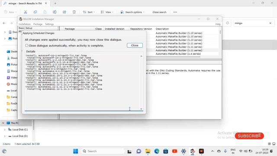Click Rename icon in Explorer toolbar

(x=55, y=12)
